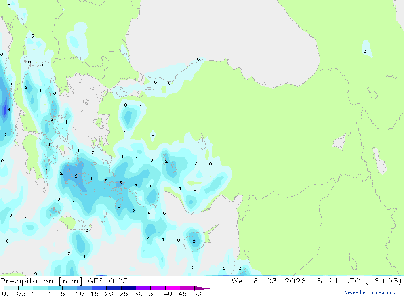Click the date 'We 18-03-2026' text
404x296 pixels.
269,281
